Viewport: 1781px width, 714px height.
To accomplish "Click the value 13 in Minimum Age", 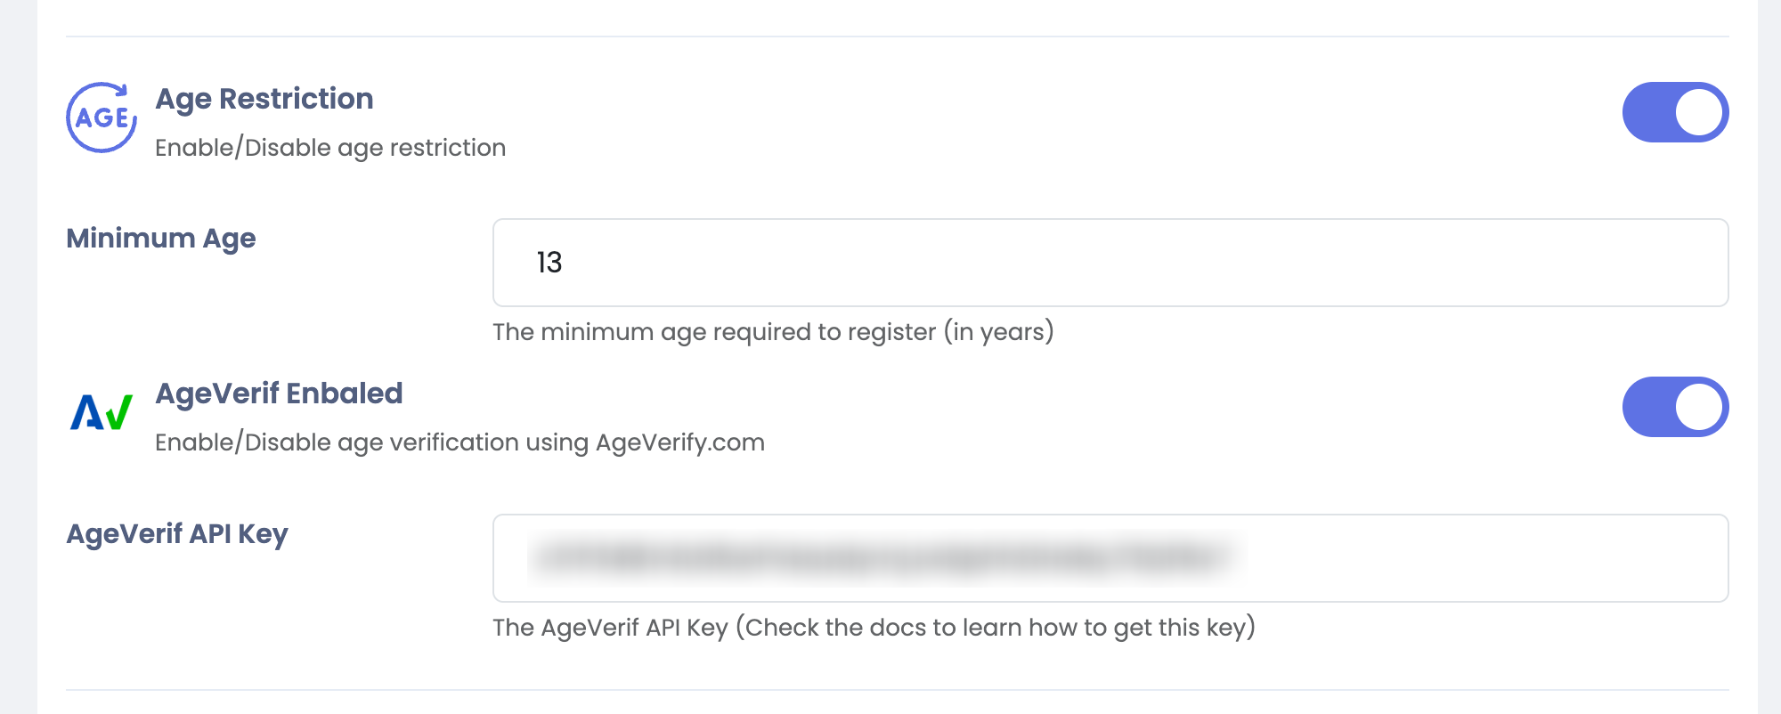I will click(x=549, y=263).
